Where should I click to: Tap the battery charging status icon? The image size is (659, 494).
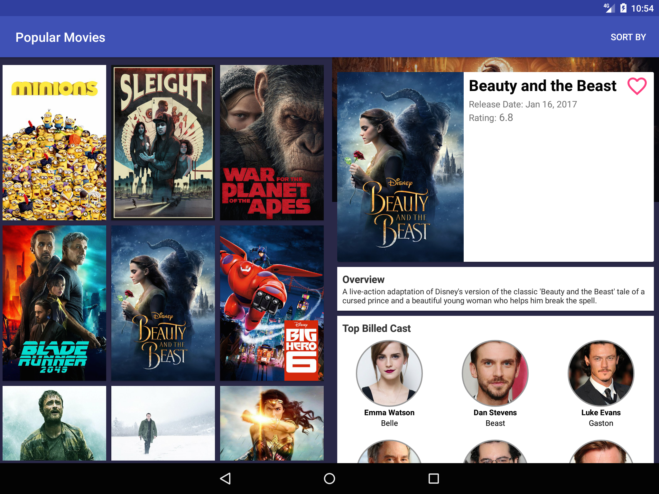(623, 8)
